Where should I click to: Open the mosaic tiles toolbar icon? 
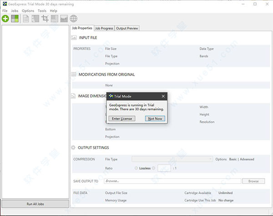click(x=15, y=19)
